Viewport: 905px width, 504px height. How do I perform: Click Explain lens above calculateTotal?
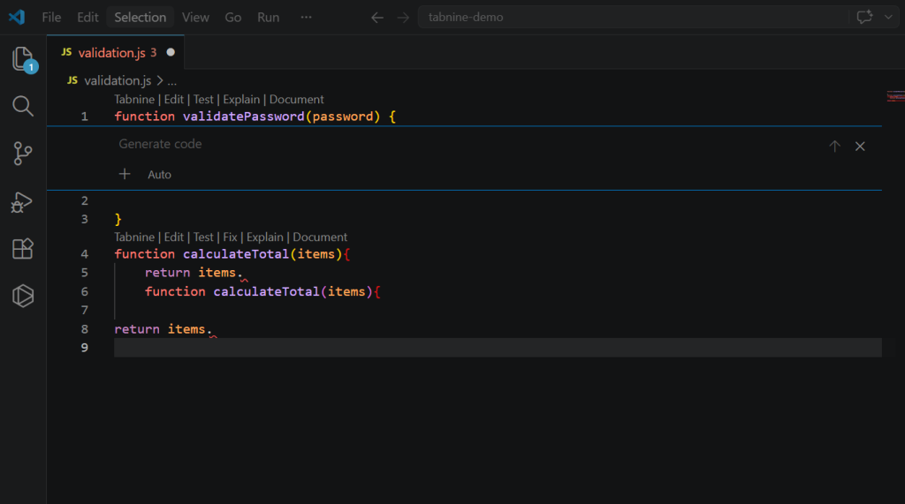tap(265, 237)
